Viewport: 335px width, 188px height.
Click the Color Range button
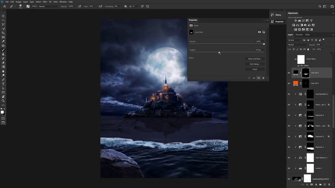[255, 64]
